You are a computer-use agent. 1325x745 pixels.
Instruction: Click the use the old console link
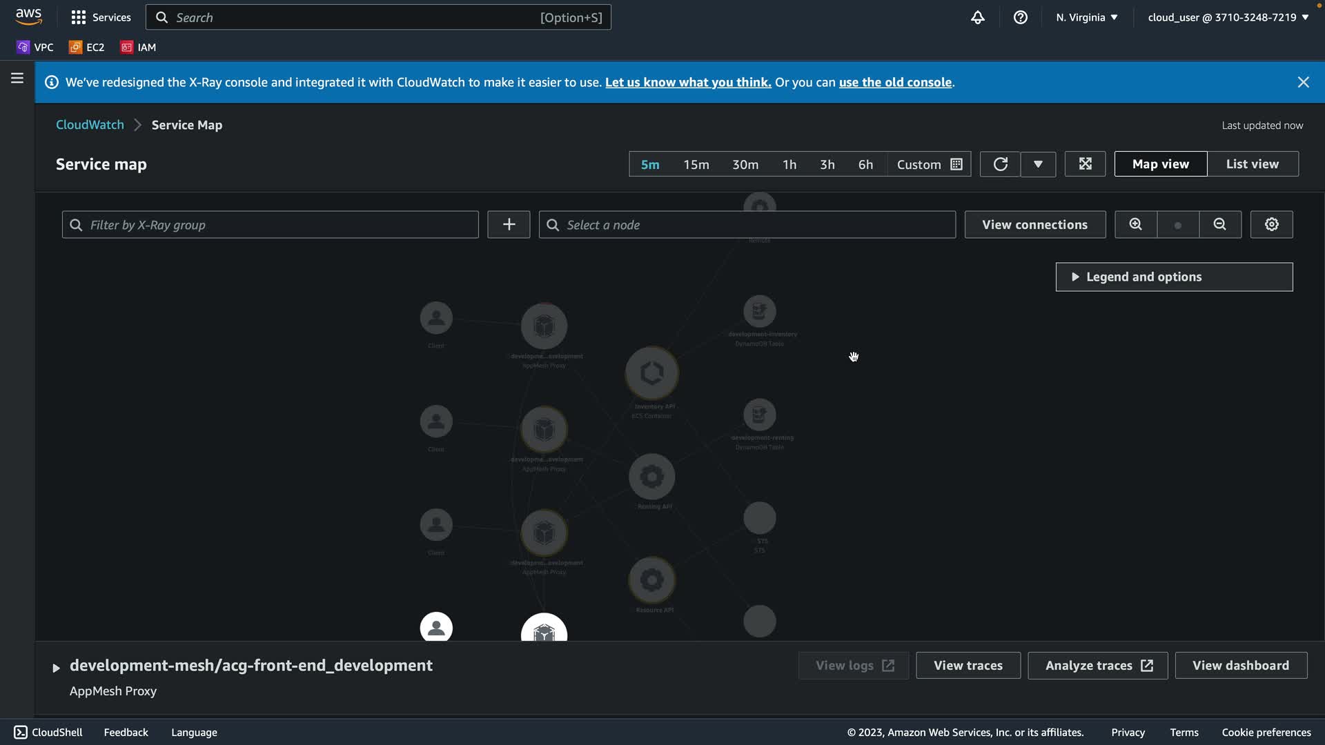(x=894, y=82)
